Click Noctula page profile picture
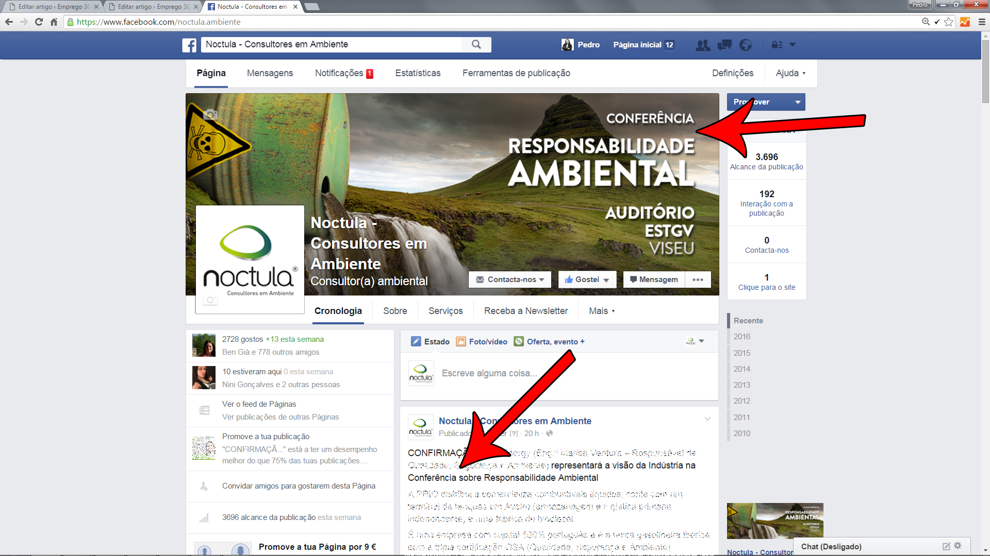The width and height of the screenshot is (990, 556). [x=250, y=259]
